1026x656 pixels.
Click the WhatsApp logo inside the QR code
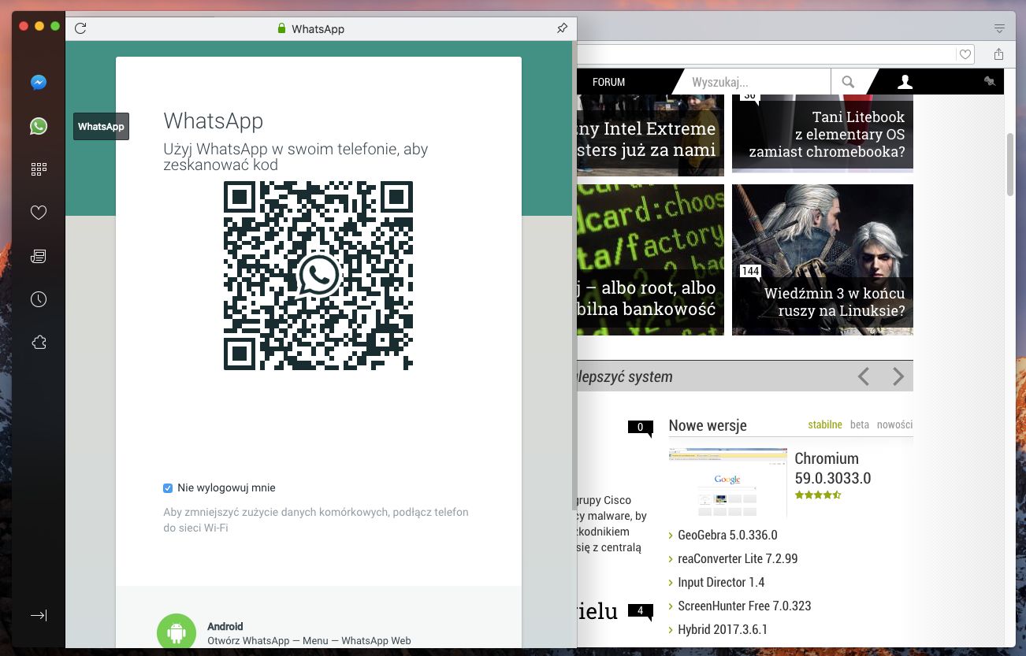pos(318,275)
